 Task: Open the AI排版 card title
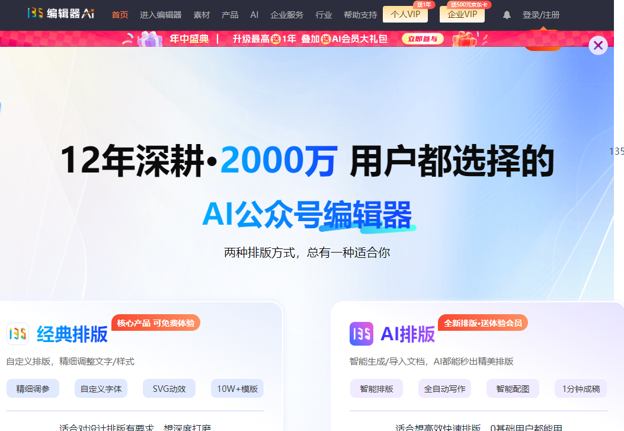coord(408,334)
